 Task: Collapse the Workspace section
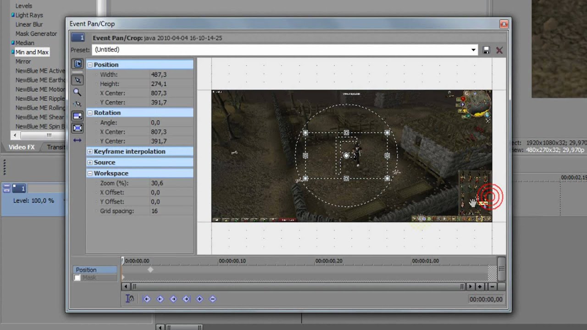click(x=90, y=173)
